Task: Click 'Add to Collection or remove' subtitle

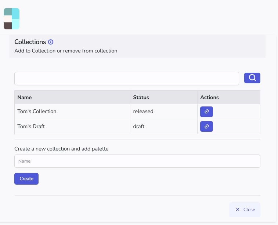Action: pos(66,51)
